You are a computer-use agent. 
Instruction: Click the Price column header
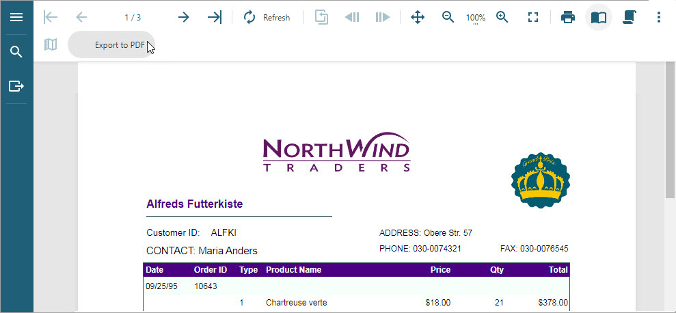click(440, 270)
